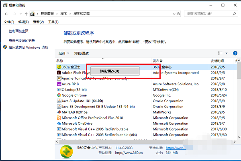Open the 编辑(E) menu
The height and width of the screenshot is (161, 241).
[24, 22]
